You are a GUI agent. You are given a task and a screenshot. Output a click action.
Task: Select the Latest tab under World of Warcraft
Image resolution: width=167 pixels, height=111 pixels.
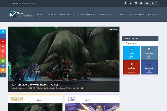[40, 100]
